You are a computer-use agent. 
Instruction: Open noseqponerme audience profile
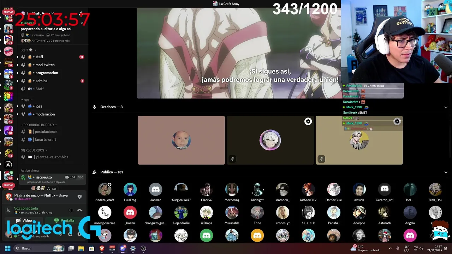[x=105, y=216]
